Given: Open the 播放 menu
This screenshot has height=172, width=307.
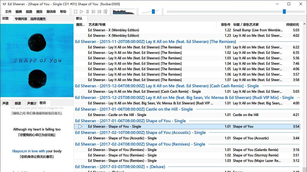Looking at the screenshot, I should click(39, 12).
